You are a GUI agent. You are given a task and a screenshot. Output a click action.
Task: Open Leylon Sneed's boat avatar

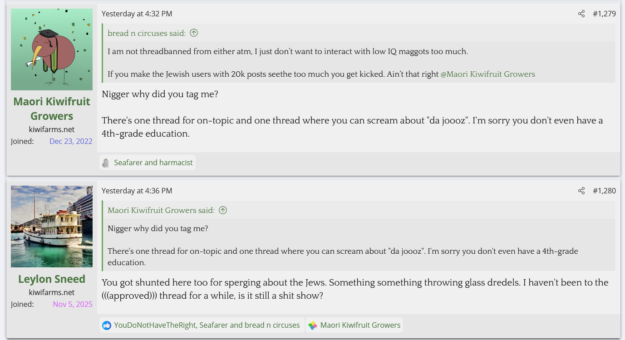[52, 226]
